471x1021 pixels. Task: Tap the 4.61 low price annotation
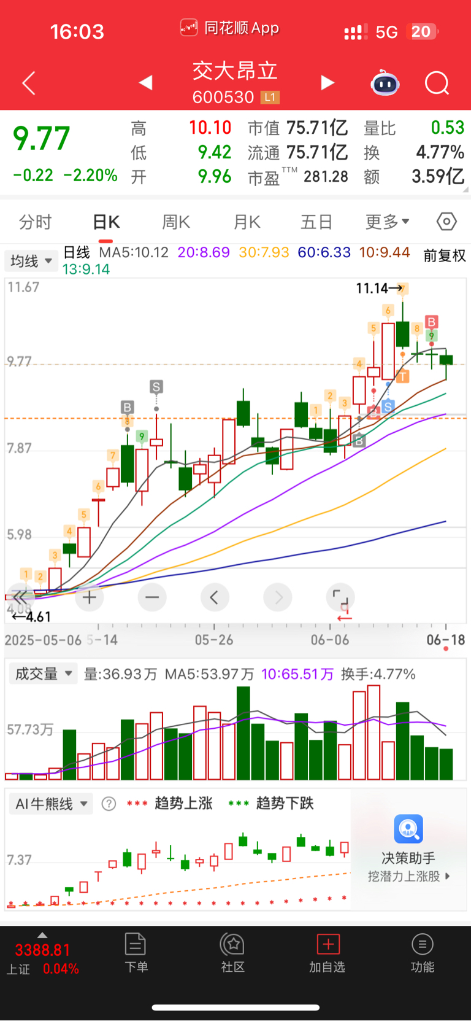31,616
